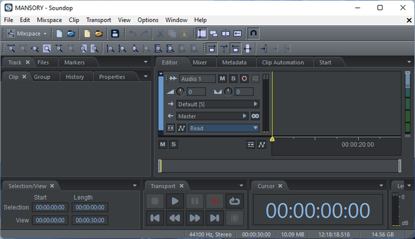Click the Audio 1 automation lanes curve icon

pos(182,128)
